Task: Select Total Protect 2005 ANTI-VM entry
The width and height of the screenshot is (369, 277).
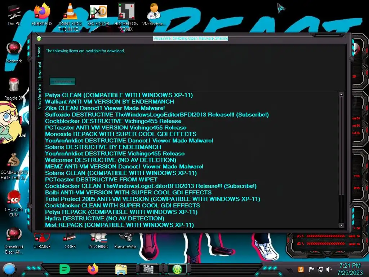Action: coord(153,199)
